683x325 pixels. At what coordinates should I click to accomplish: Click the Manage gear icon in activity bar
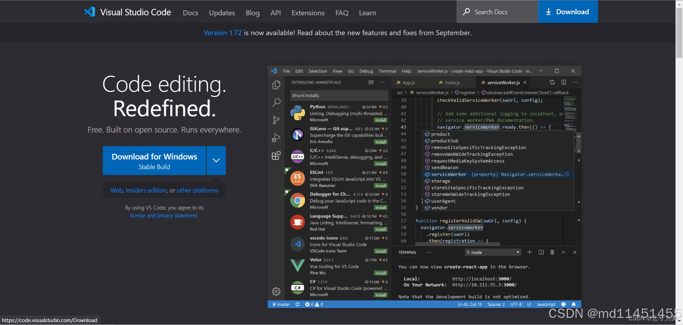276,292
